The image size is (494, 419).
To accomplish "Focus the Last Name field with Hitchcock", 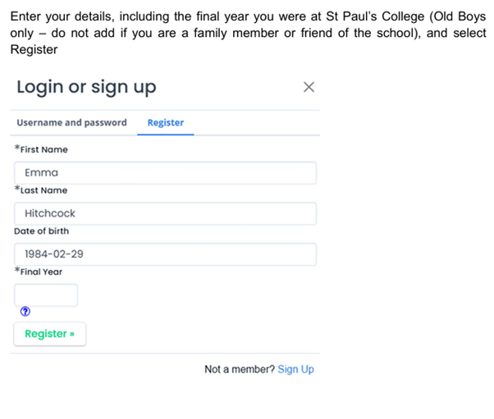I will [x=165, y=213].
